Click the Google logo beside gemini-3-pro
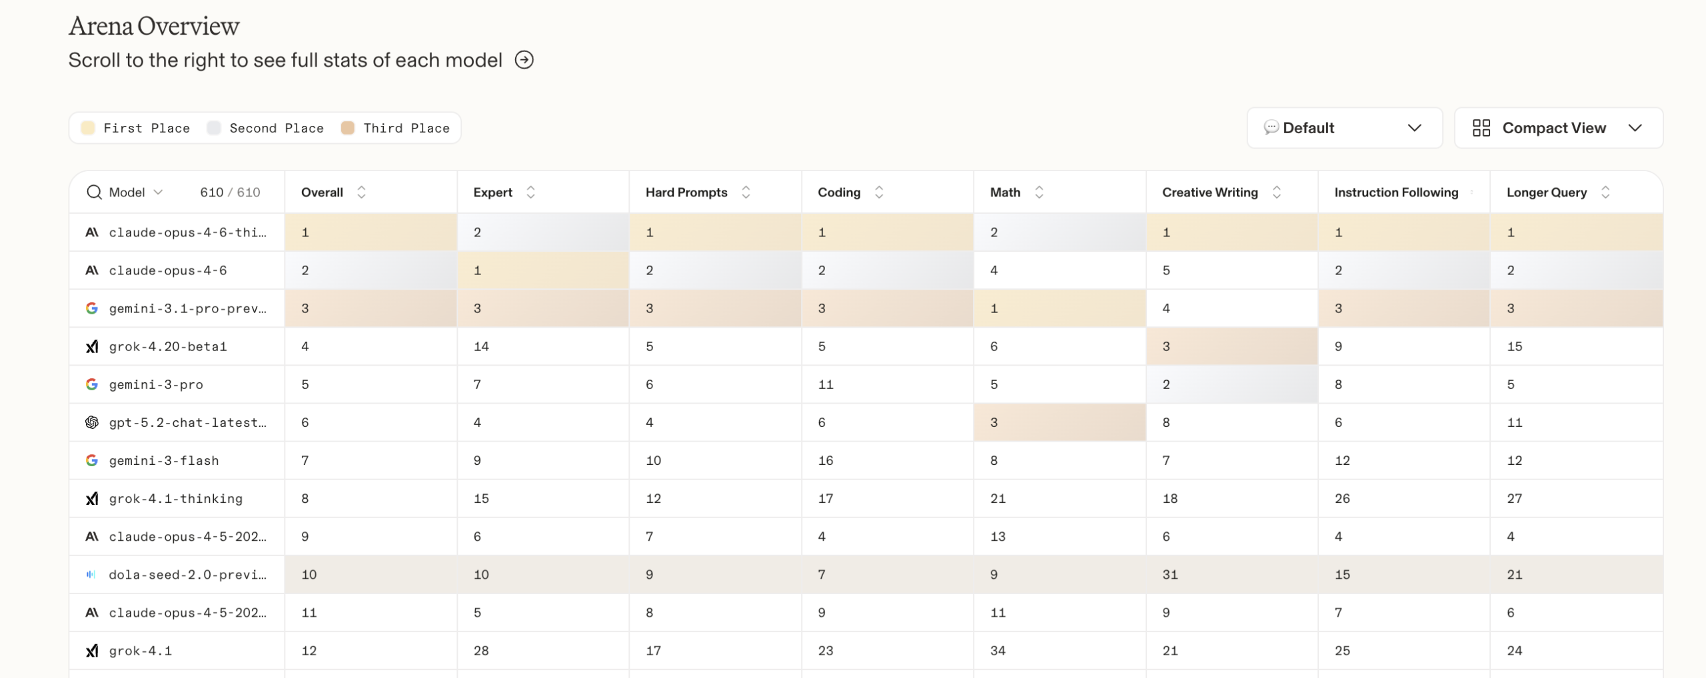This screenshot has height=678, width=1706. (x=92, y=384)
